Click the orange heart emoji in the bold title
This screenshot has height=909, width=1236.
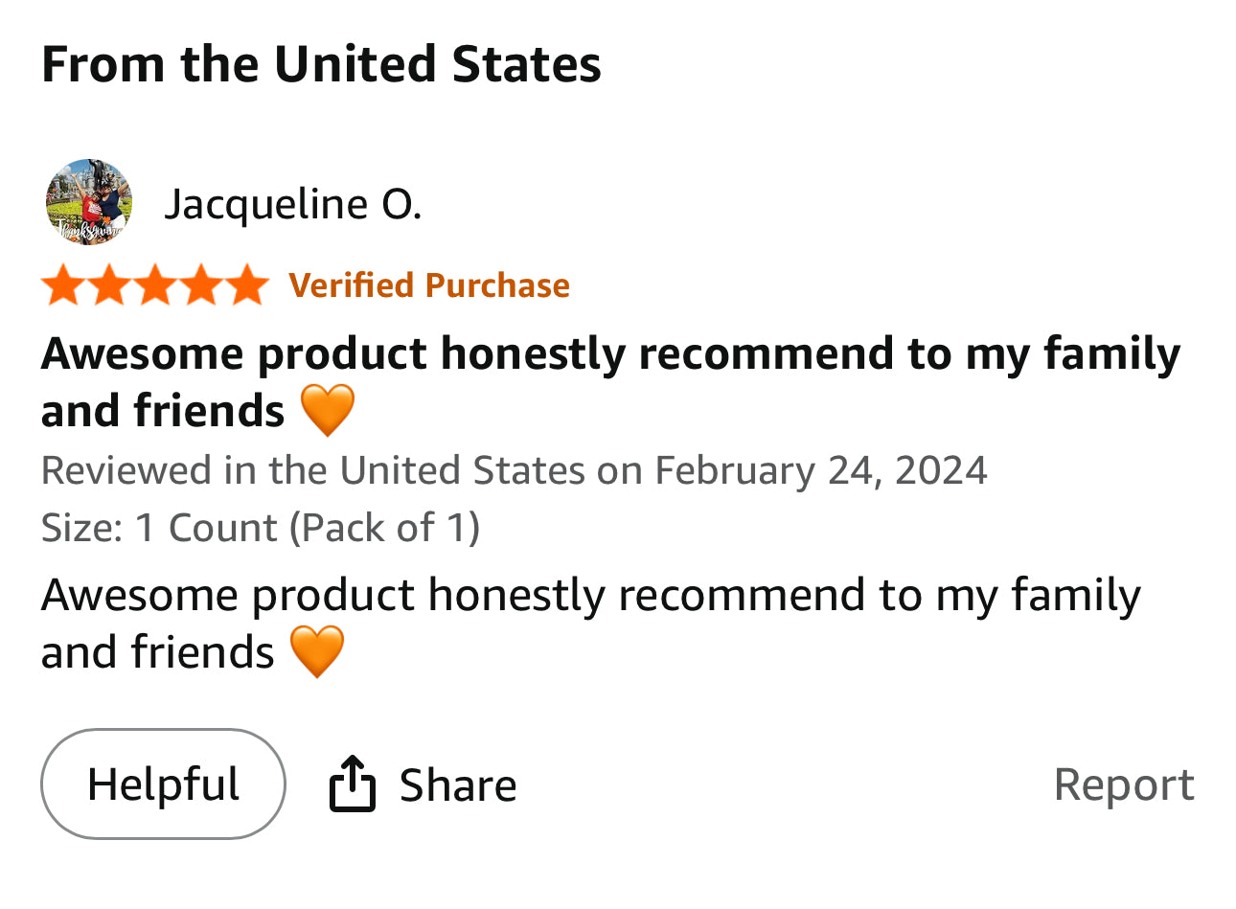pyautogui.click(x=328, y=410)
